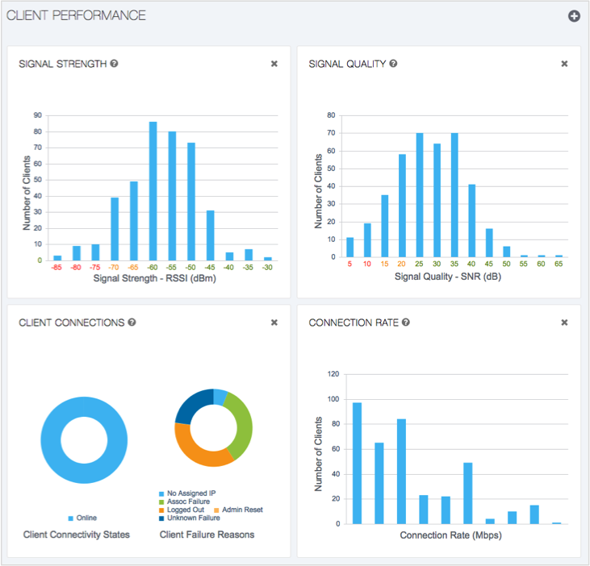Open the Client Connections help icon
The height and width of the screenshot is (566, 590).
click(x=132, y=323)
